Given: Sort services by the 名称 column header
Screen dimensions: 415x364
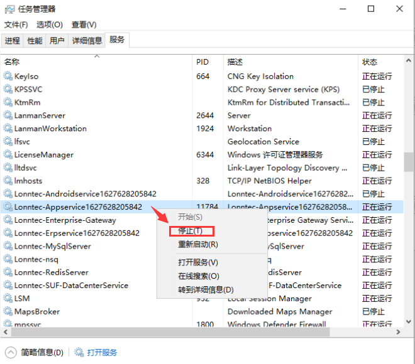Looking at the screenshot, I should tap(97, 62).
